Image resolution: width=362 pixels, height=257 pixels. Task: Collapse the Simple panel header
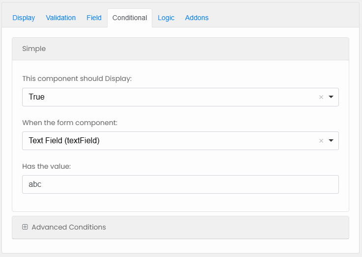[180, 49]
